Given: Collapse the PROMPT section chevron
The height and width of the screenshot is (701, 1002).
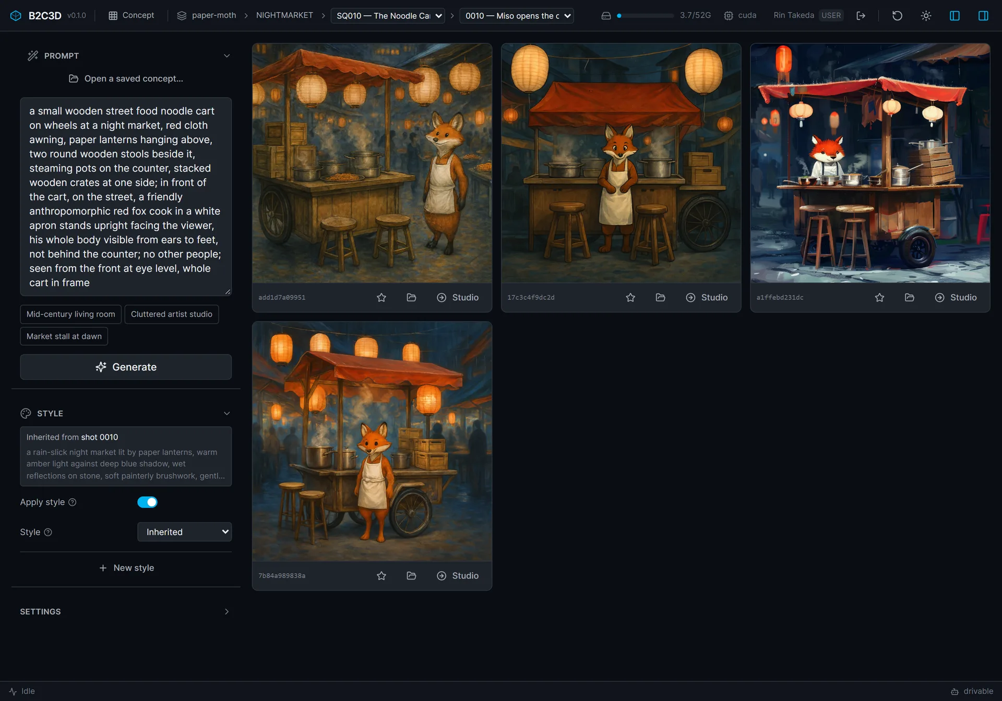Looking at the screenshot, I should [x=226, y=56].
